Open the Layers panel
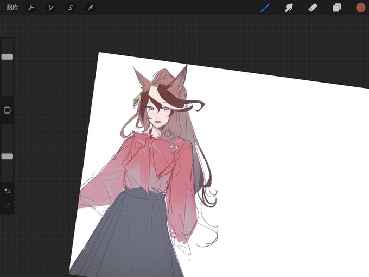369x277 pixels. coord(336,8)
